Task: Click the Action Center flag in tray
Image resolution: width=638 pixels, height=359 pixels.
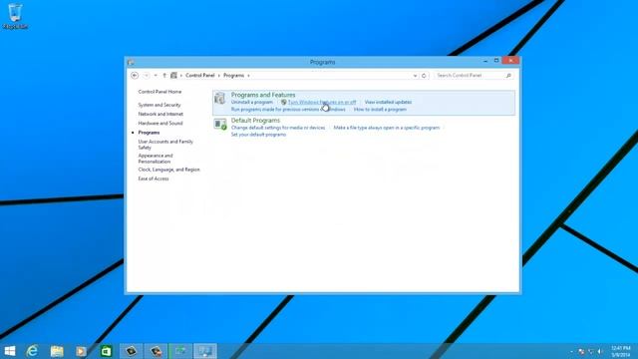Action: (581, 351)
